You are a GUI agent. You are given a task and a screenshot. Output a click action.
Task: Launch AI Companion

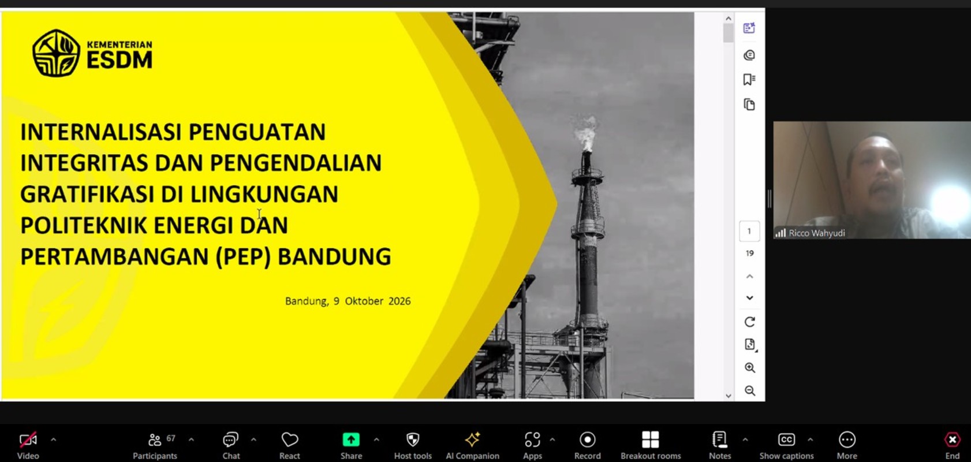472,446
